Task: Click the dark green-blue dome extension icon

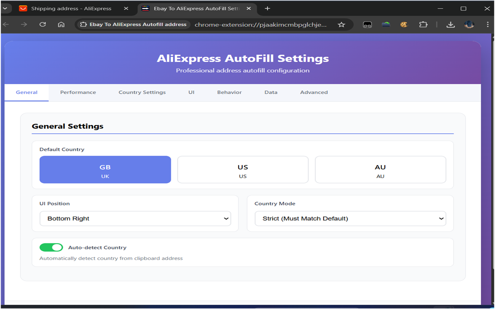Action: (386, 24)
